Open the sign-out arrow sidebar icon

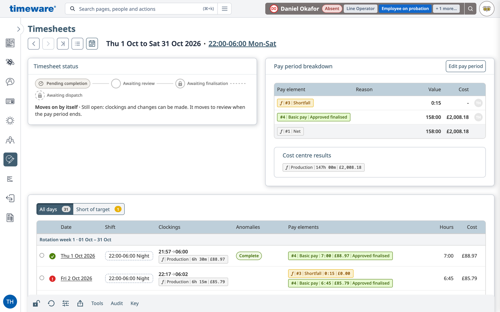tap(10, 198)
